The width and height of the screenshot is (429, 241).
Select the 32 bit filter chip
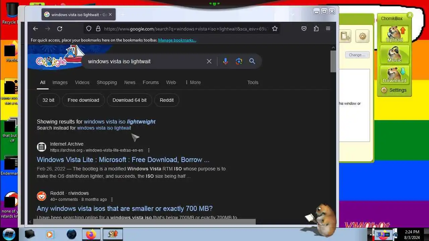coord(48,100)
